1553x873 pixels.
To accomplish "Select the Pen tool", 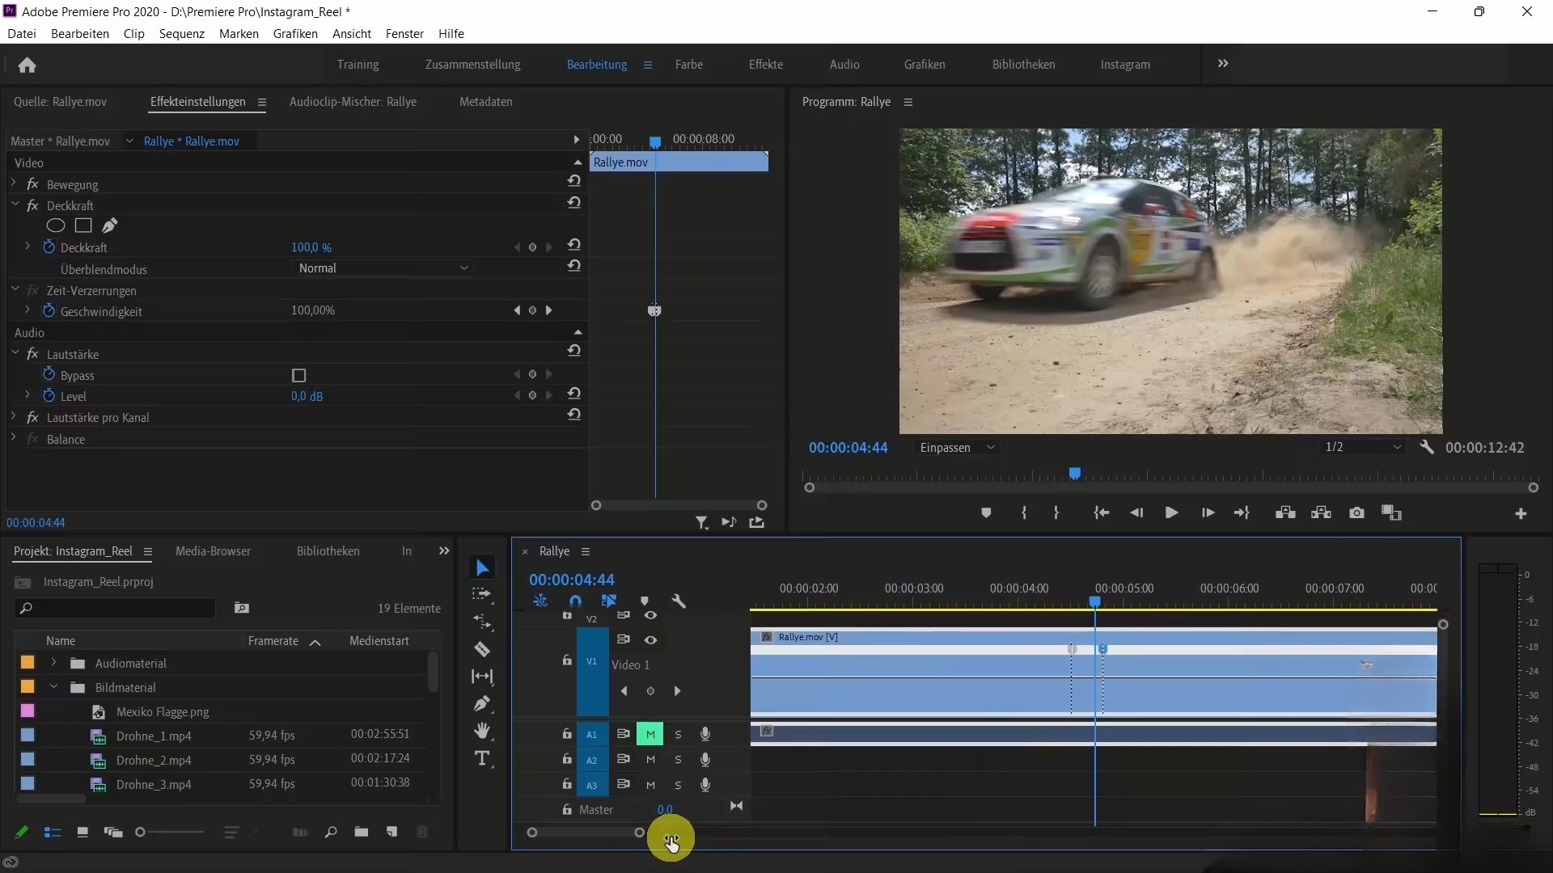I will (x=482, y=703).
